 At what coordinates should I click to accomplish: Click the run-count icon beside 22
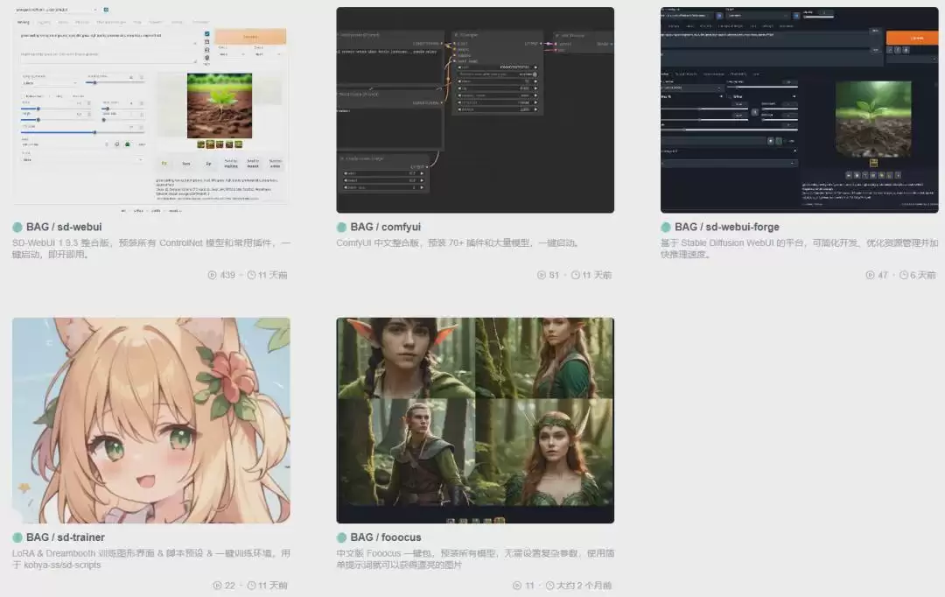(x=217, y=586)
